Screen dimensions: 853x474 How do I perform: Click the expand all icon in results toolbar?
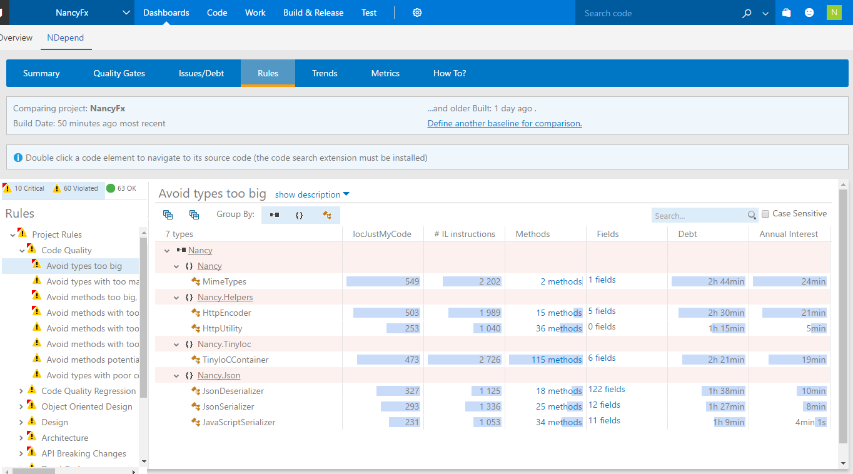pyautogui.click(x=194, y=214)
